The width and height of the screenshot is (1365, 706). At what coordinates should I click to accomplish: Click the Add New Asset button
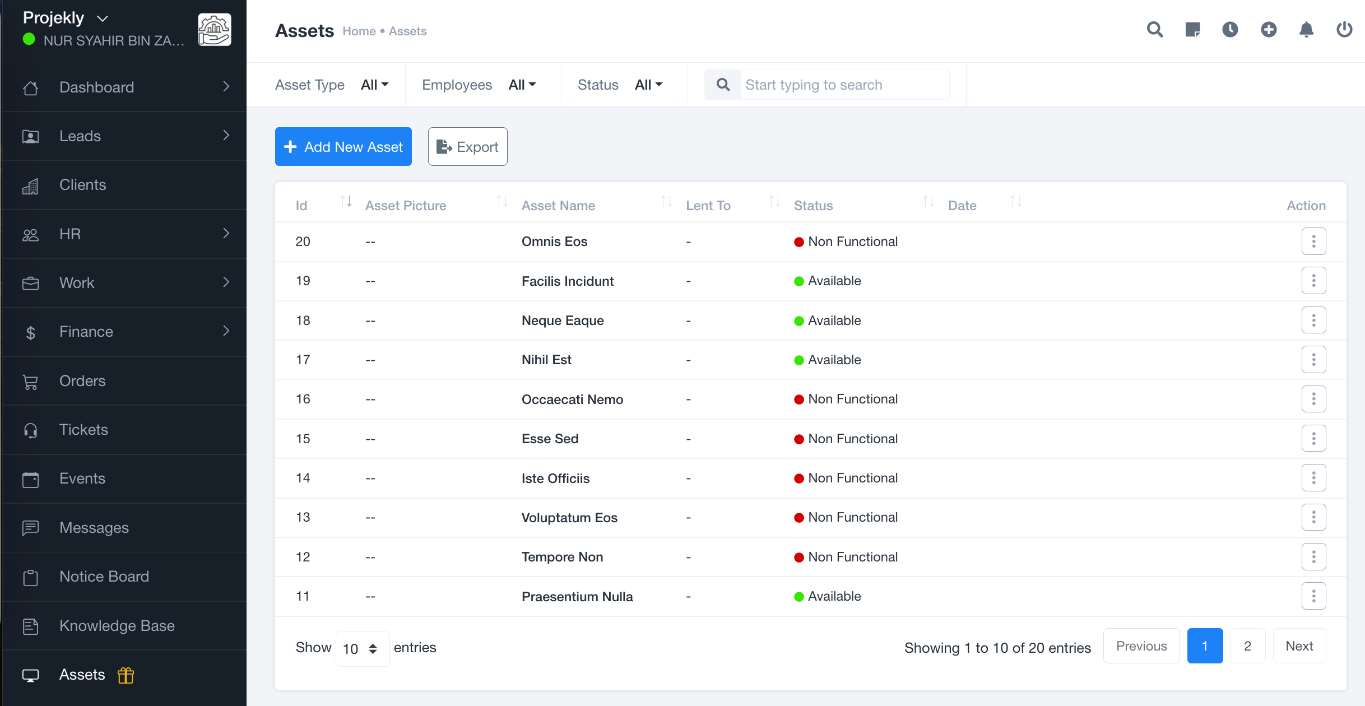tap(343, 147)
